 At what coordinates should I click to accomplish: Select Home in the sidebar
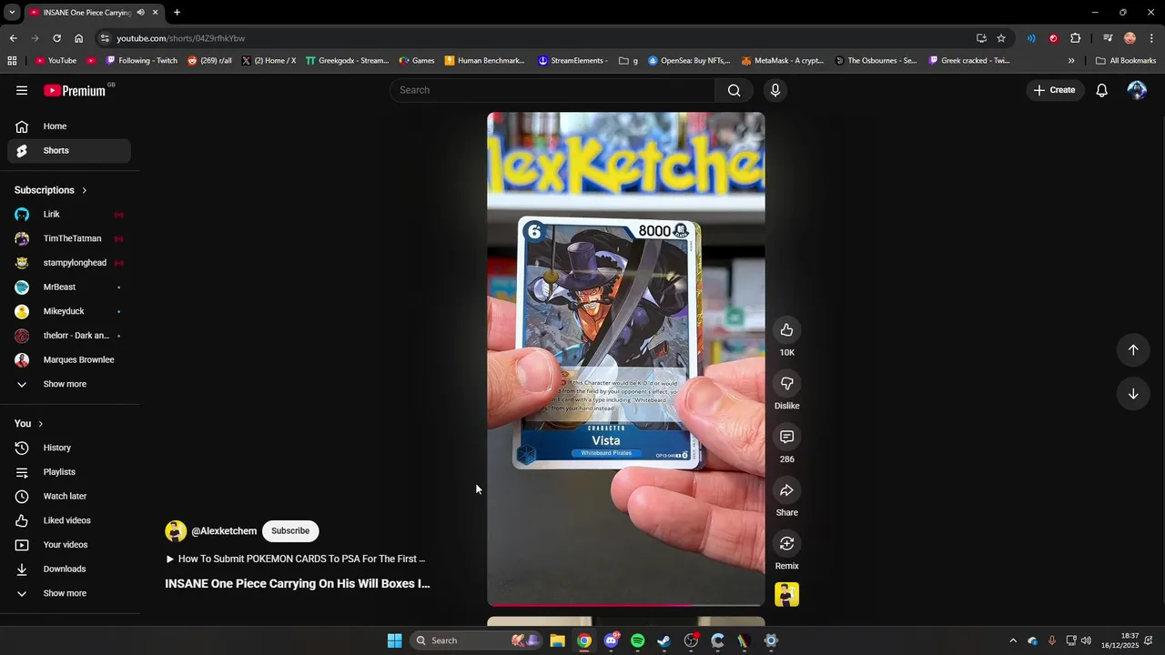(69, 126)
